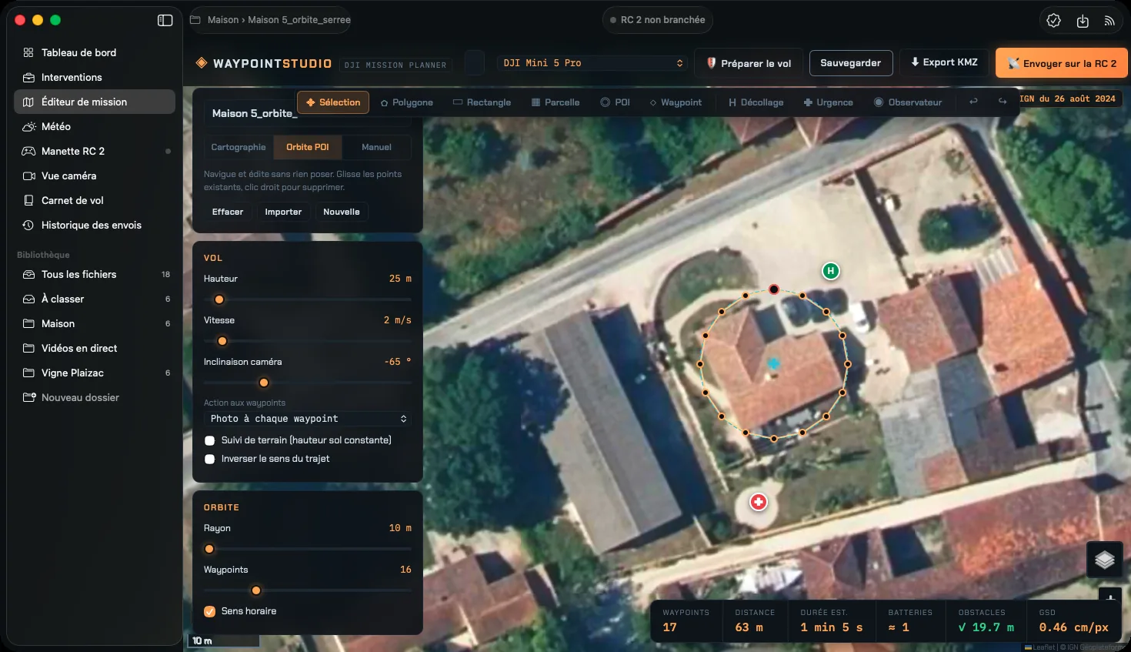The height and width of the screenshot is (652, 1131).
Task: Click the Sauvegarder button
Action: (851, 63)
